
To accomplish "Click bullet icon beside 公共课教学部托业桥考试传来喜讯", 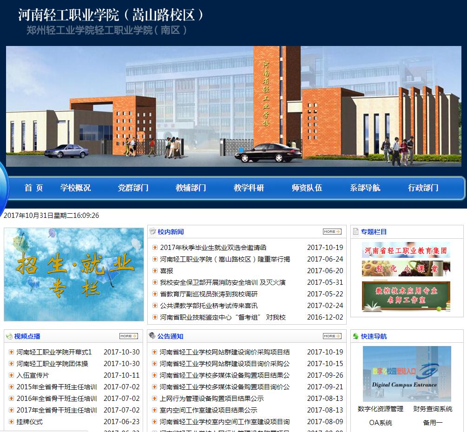I will click(x=155, y=306).
